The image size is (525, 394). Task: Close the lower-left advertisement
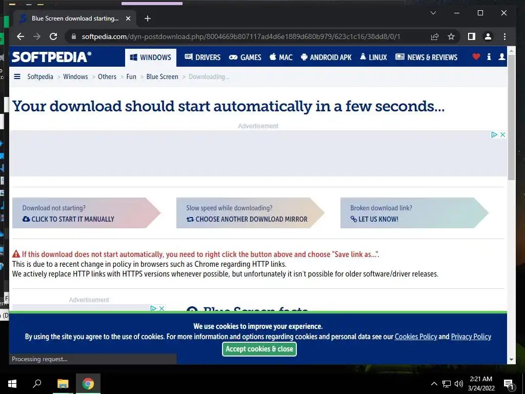pyautogui.click(x=161, y=308)
